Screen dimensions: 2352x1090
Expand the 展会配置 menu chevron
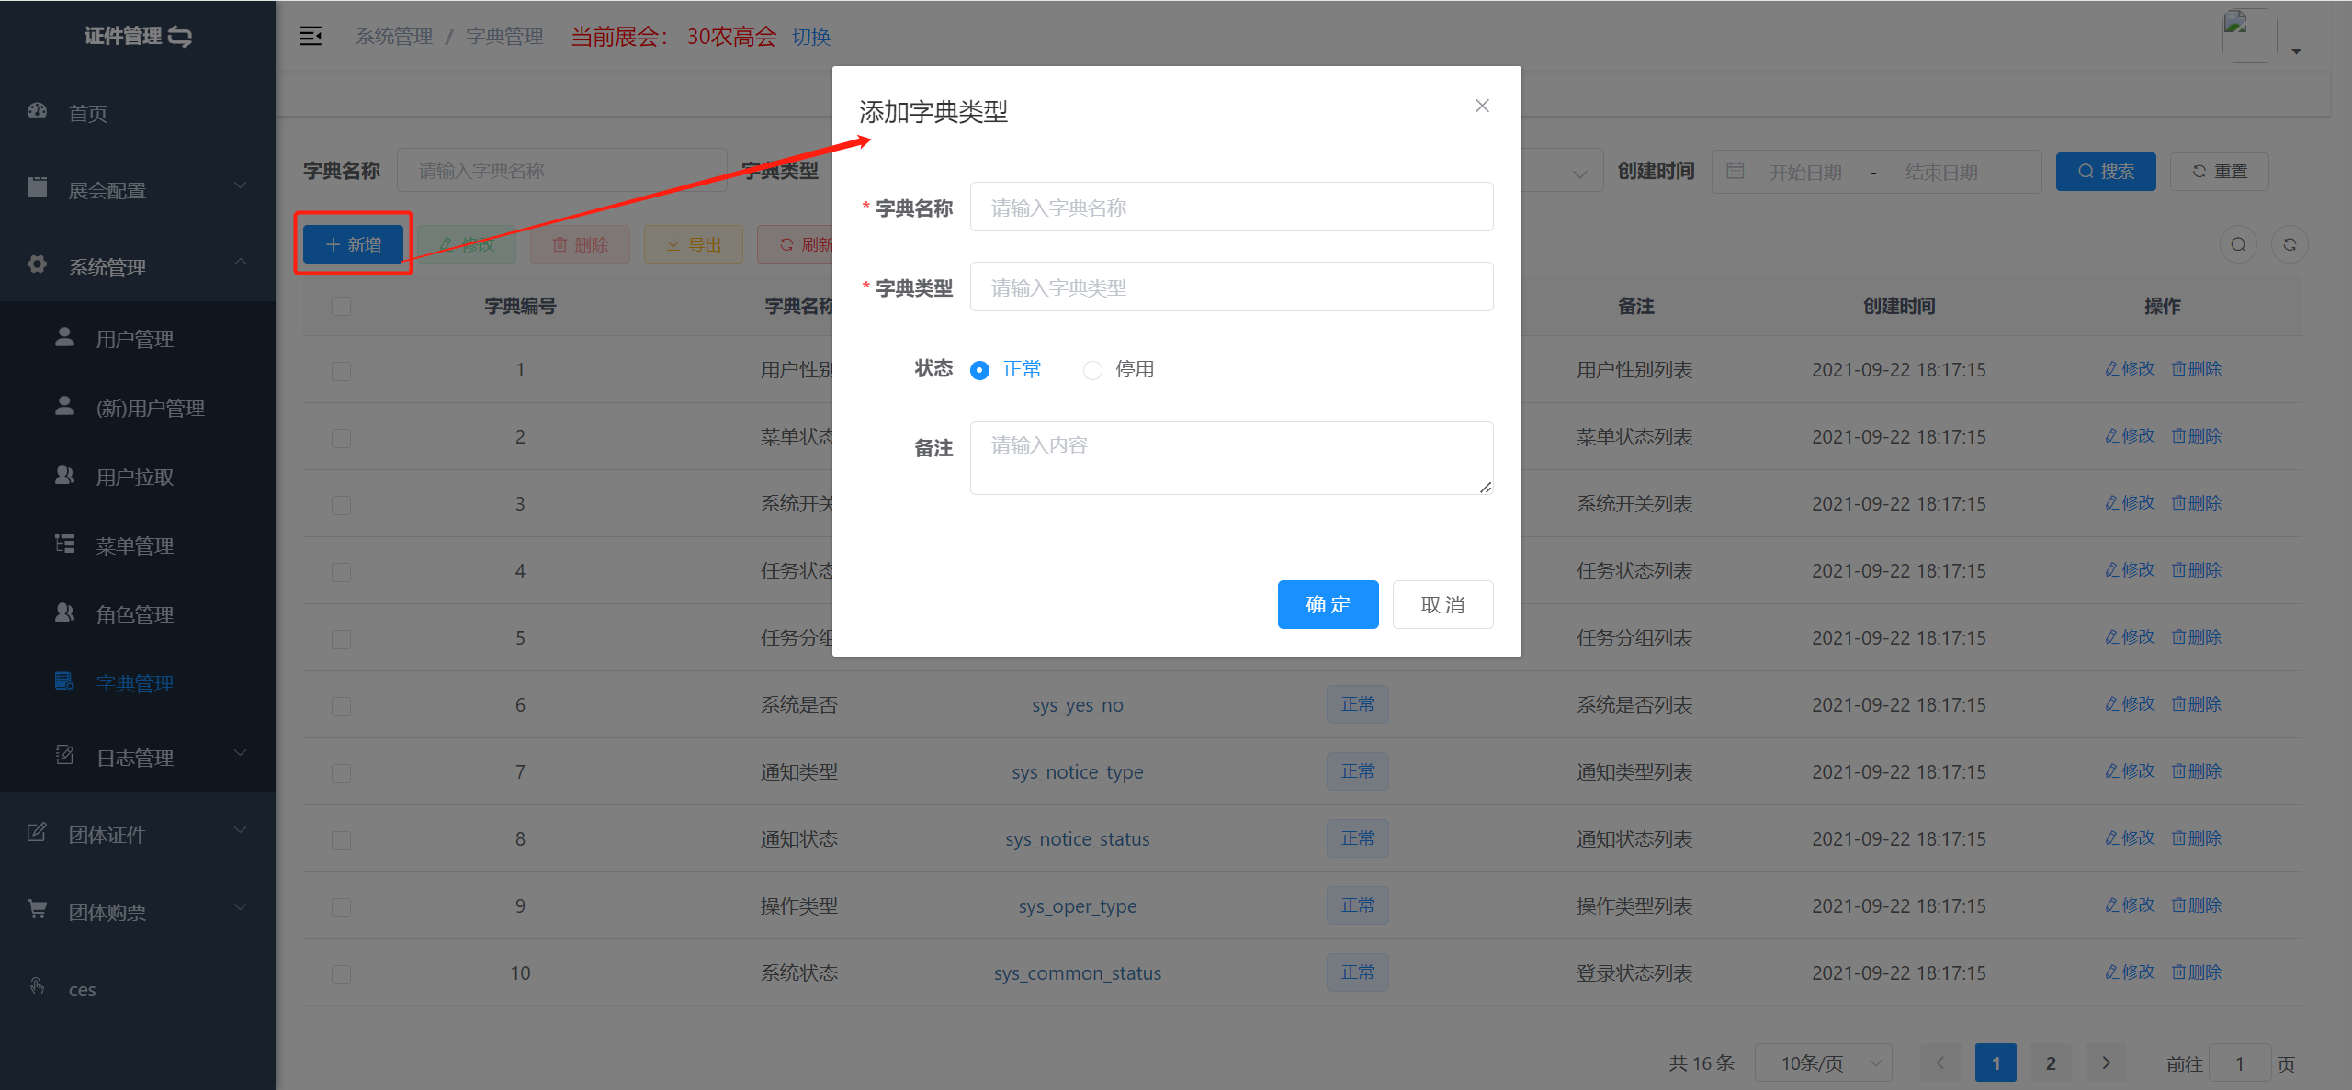point(241,185)
